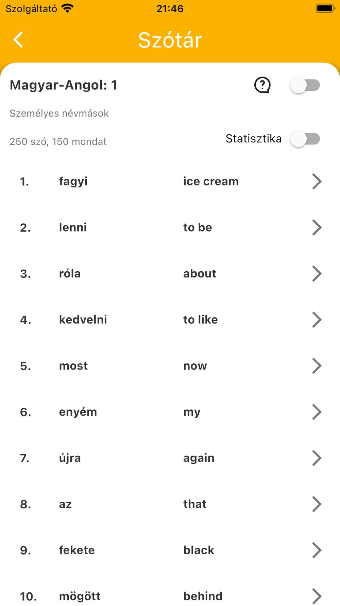340x606 pixels.
Task: Tap the arrow beside enyém – my
Action: [317, 412]
